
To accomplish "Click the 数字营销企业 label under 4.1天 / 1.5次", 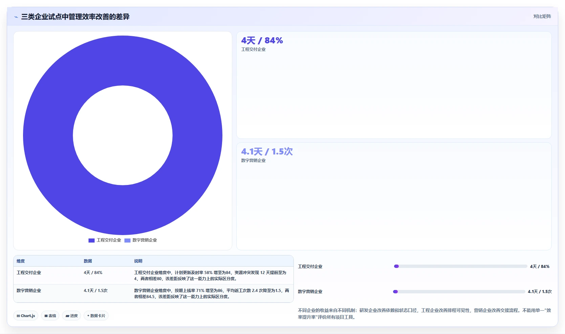I will tap(253, 161).
